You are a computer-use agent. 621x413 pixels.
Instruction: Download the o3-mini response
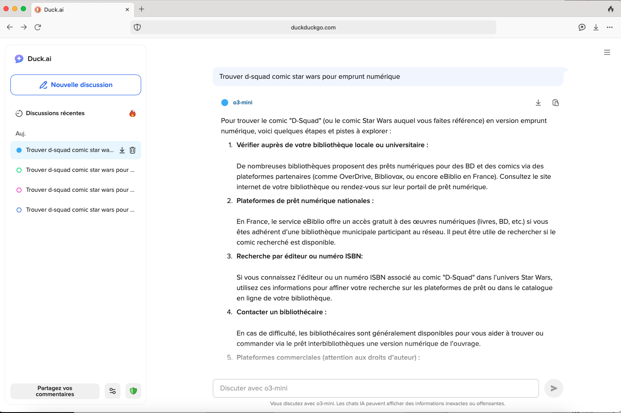pyautogui.click(x=538, y=103)
